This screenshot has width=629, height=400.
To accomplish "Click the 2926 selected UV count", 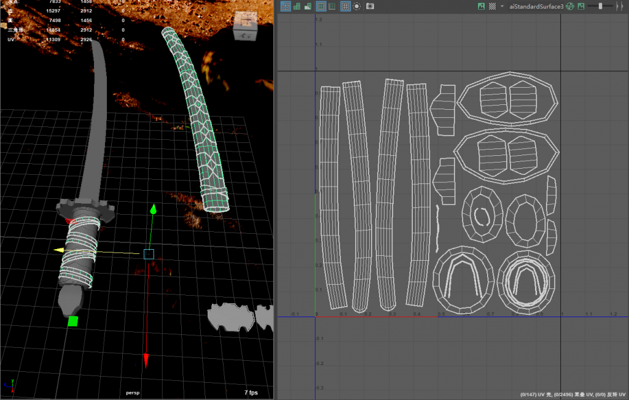I will (86, 40).
